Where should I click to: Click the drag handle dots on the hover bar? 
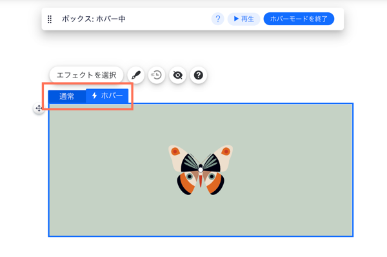click(50, 19)
